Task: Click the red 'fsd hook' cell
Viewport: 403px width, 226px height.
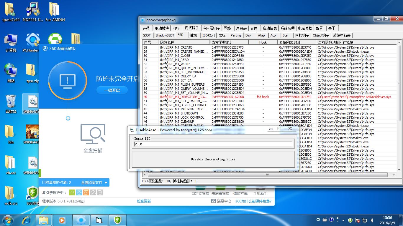Action: point(263,97)
